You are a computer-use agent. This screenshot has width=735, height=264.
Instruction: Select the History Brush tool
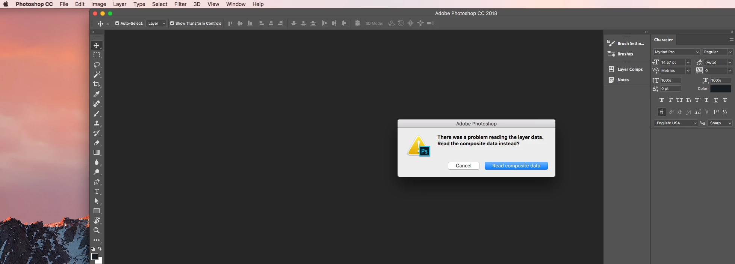97,133
